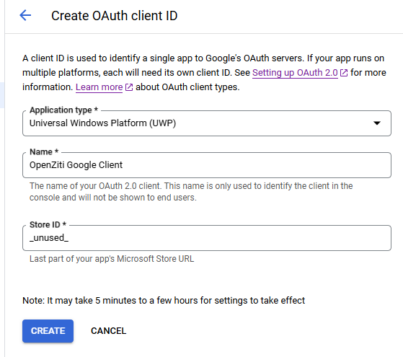The image size is (403, 357).
Task: Click the Create OAuth client ID heading
Action: pos(115,16)
